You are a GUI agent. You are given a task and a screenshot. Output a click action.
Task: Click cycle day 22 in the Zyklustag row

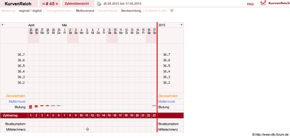tap(149, 116)
